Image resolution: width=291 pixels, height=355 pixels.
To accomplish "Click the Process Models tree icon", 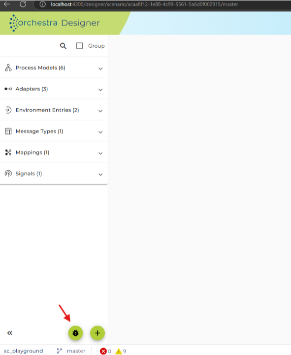I will (x=8, y=67).
